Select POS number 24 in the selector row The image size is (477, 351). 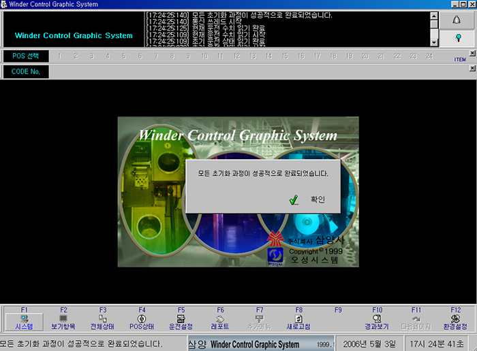429,56
